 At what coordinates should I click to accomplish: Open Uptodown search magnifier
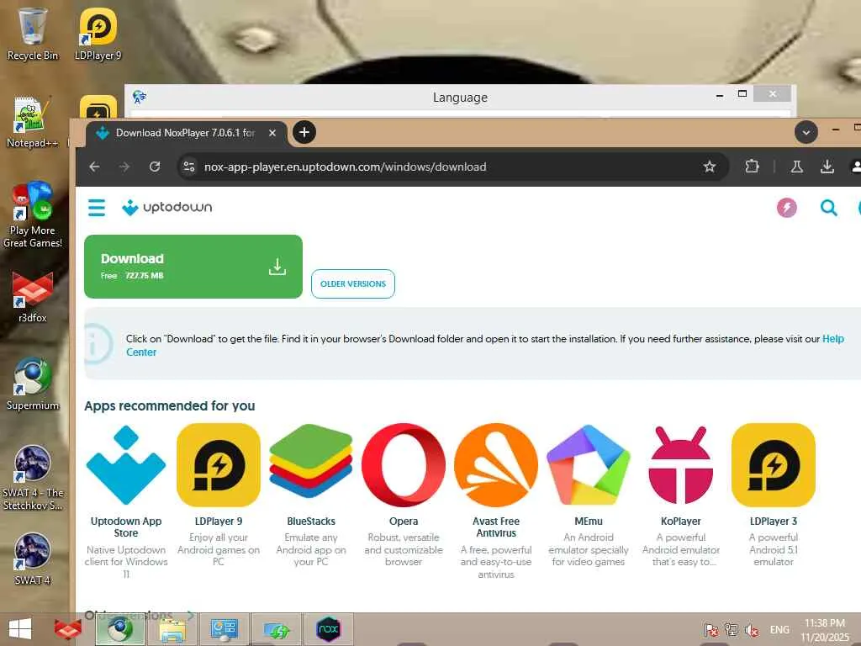(x=828, y=208)
